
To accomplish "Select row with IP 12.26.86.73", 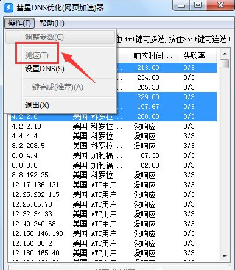I will click(114, 204).
